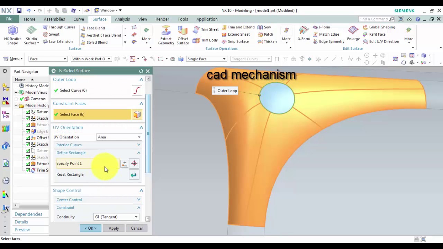Click the Apply button
Screen dimensions: 443x249
pos(114,228)
